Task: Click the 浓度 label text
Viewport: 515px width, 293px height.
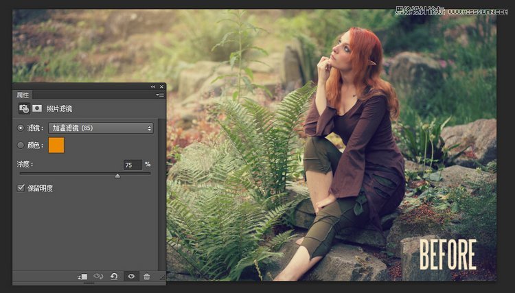Action: [25, 165]
